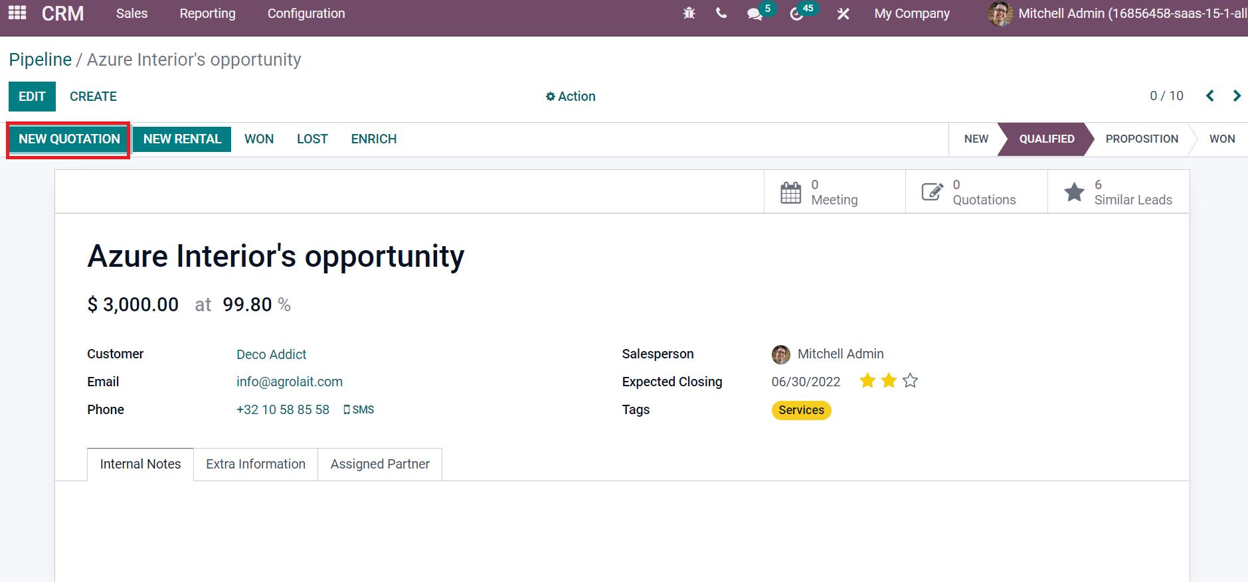Click NEW RENTAL button

click(x=182, y=139)
